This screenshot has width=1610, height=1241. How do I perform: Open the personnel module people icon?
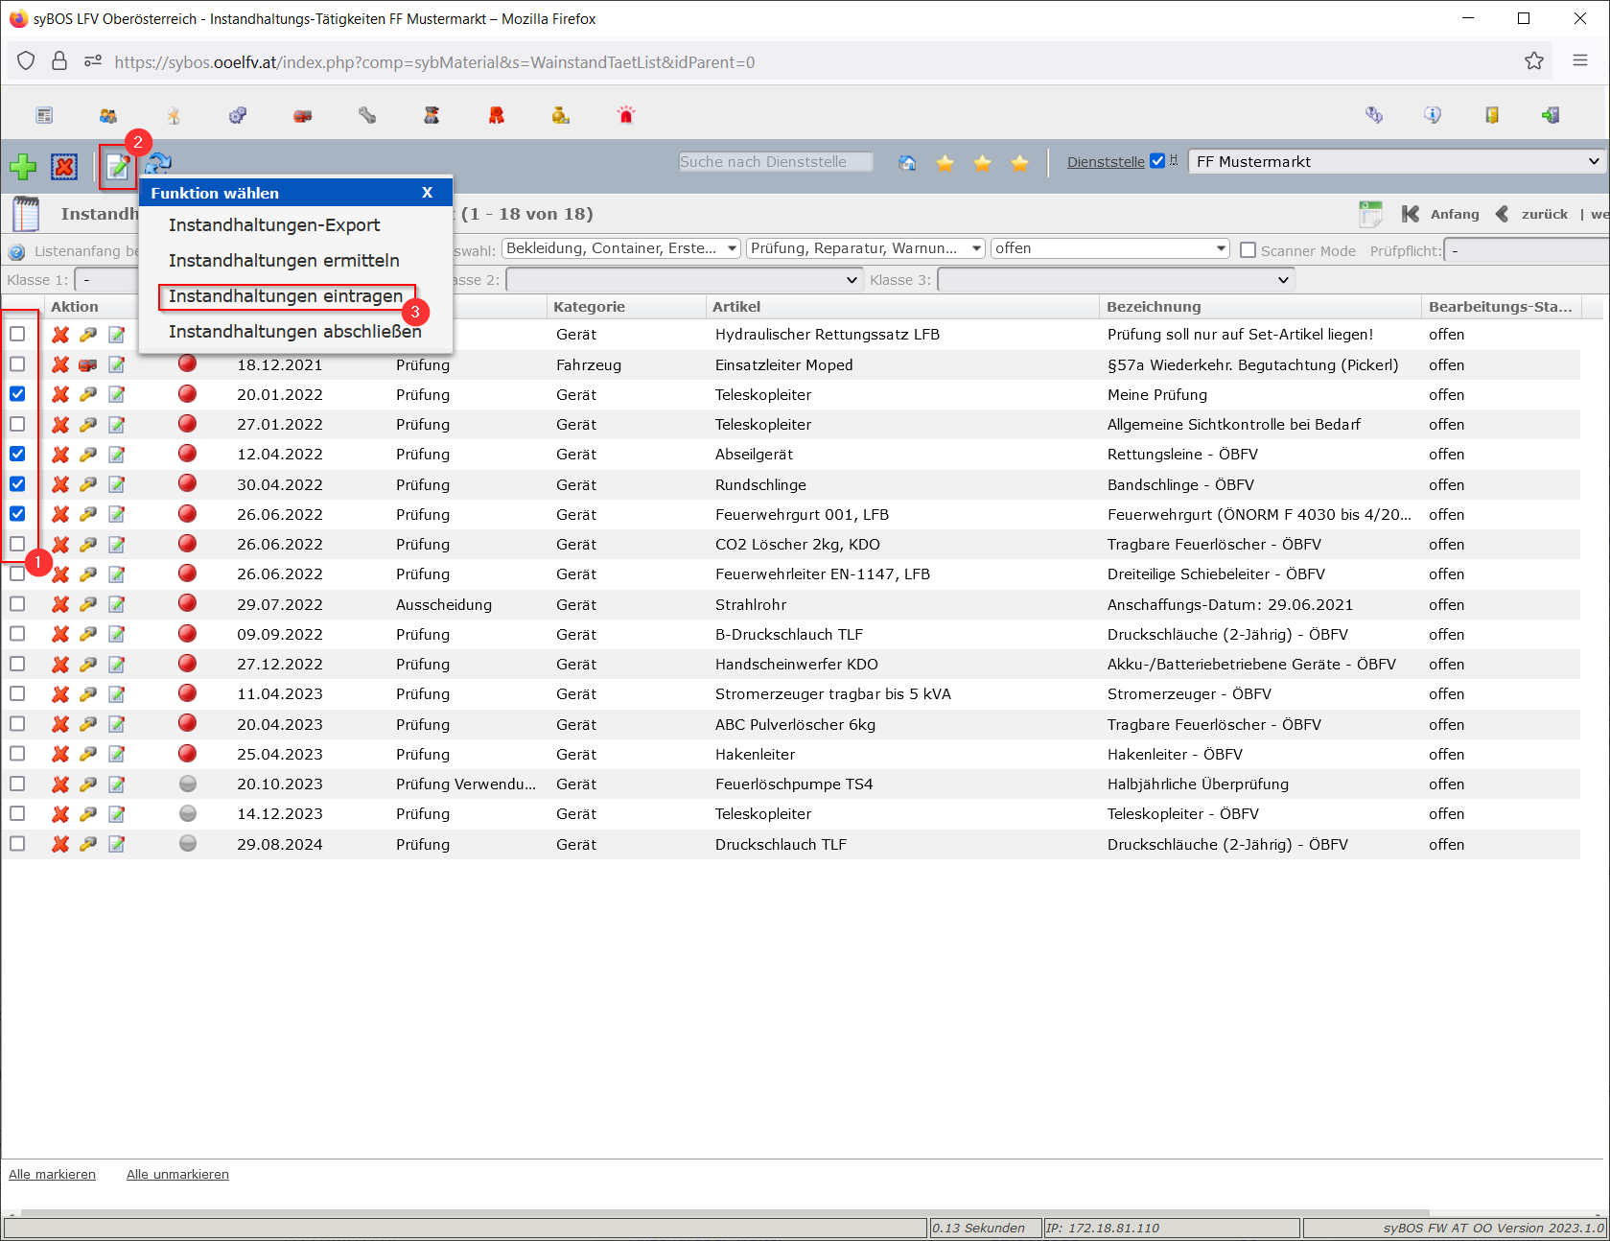tap(108, 115)
